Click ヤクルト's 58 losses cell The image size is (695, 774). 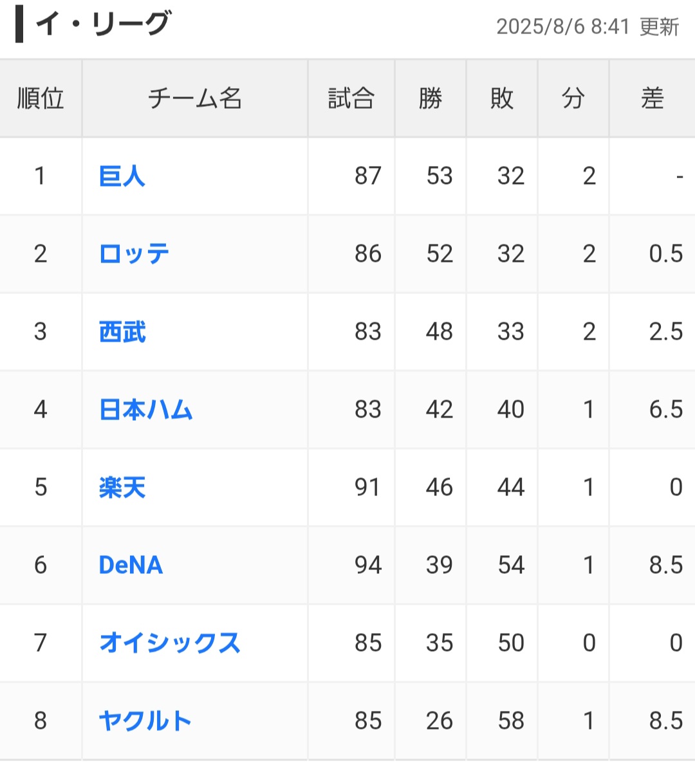pos(511,721)
